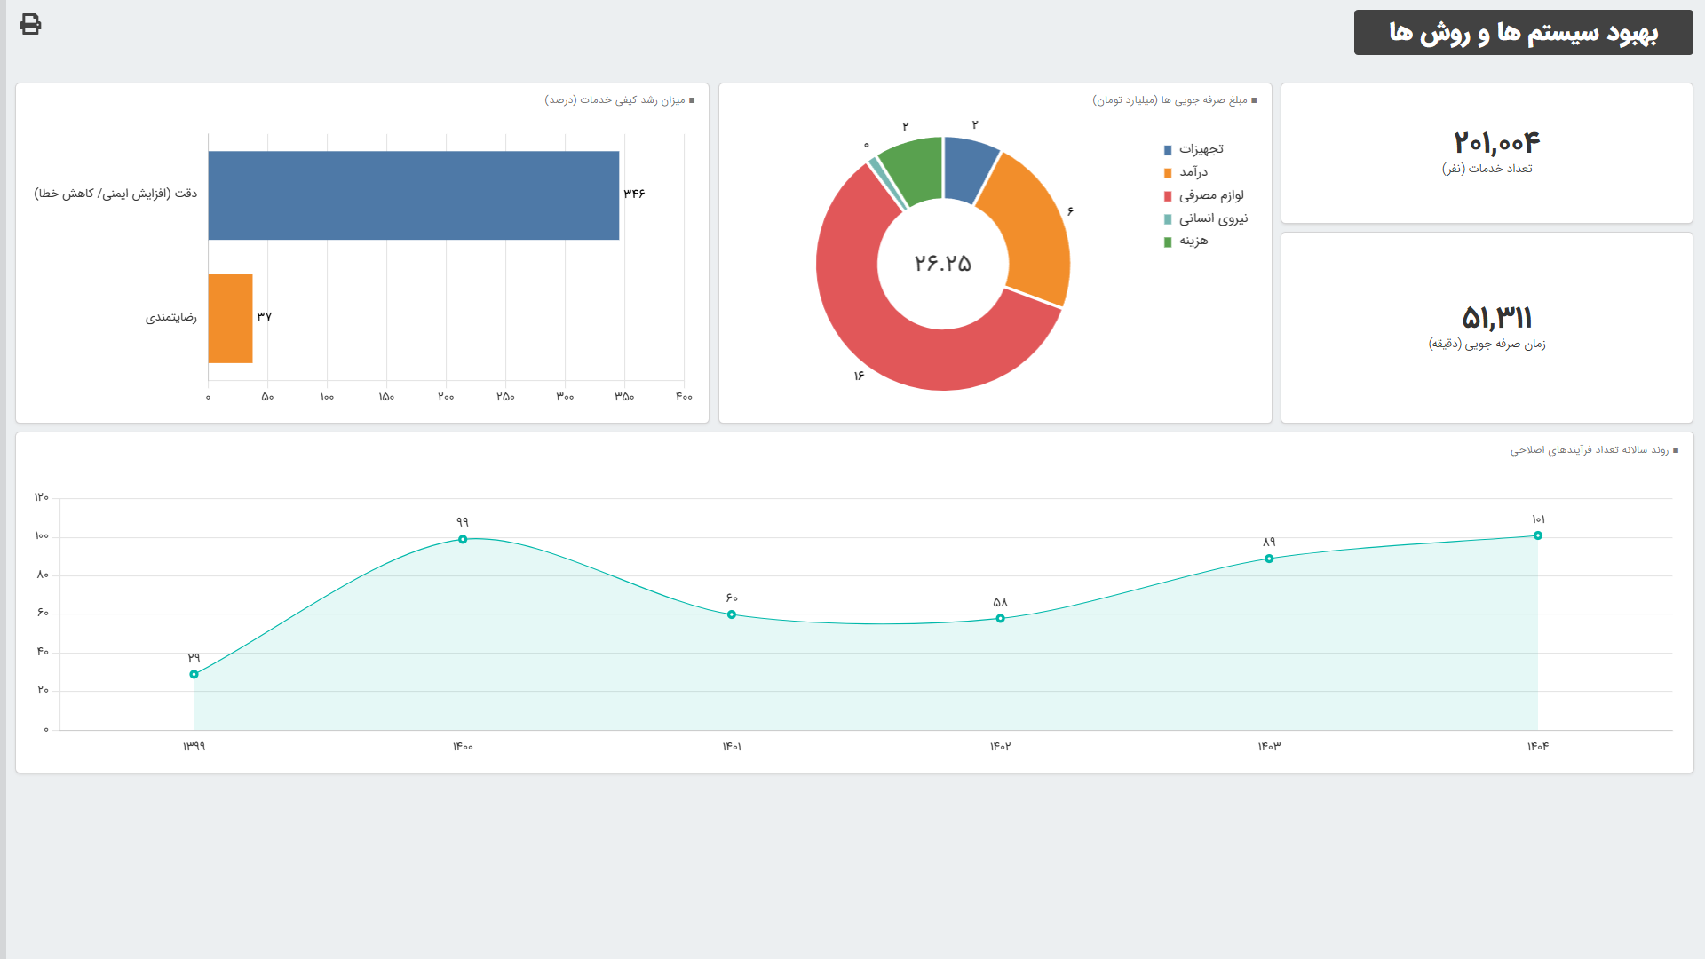This screenshot has height=959, width=1705.
Task: Click the line chart point valued ۵۸
Action: 1001,618
